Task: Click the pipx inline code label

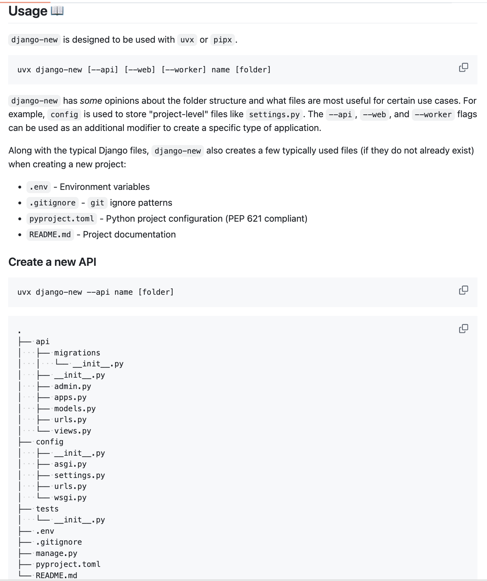Action: 222,40
